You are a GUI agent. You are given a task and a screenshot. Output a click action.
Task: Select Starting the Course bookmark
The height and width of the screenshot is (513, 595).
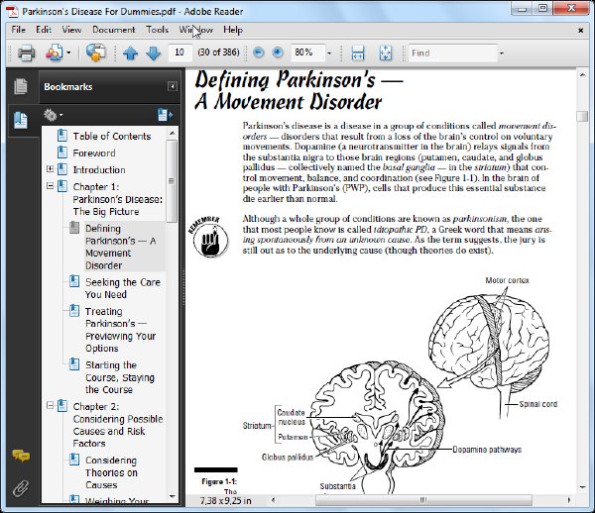[x=120, y=377]
